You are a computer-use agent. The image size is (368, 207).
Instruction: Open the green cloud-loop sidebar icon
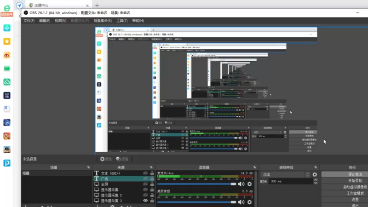(x=7, y=82)
